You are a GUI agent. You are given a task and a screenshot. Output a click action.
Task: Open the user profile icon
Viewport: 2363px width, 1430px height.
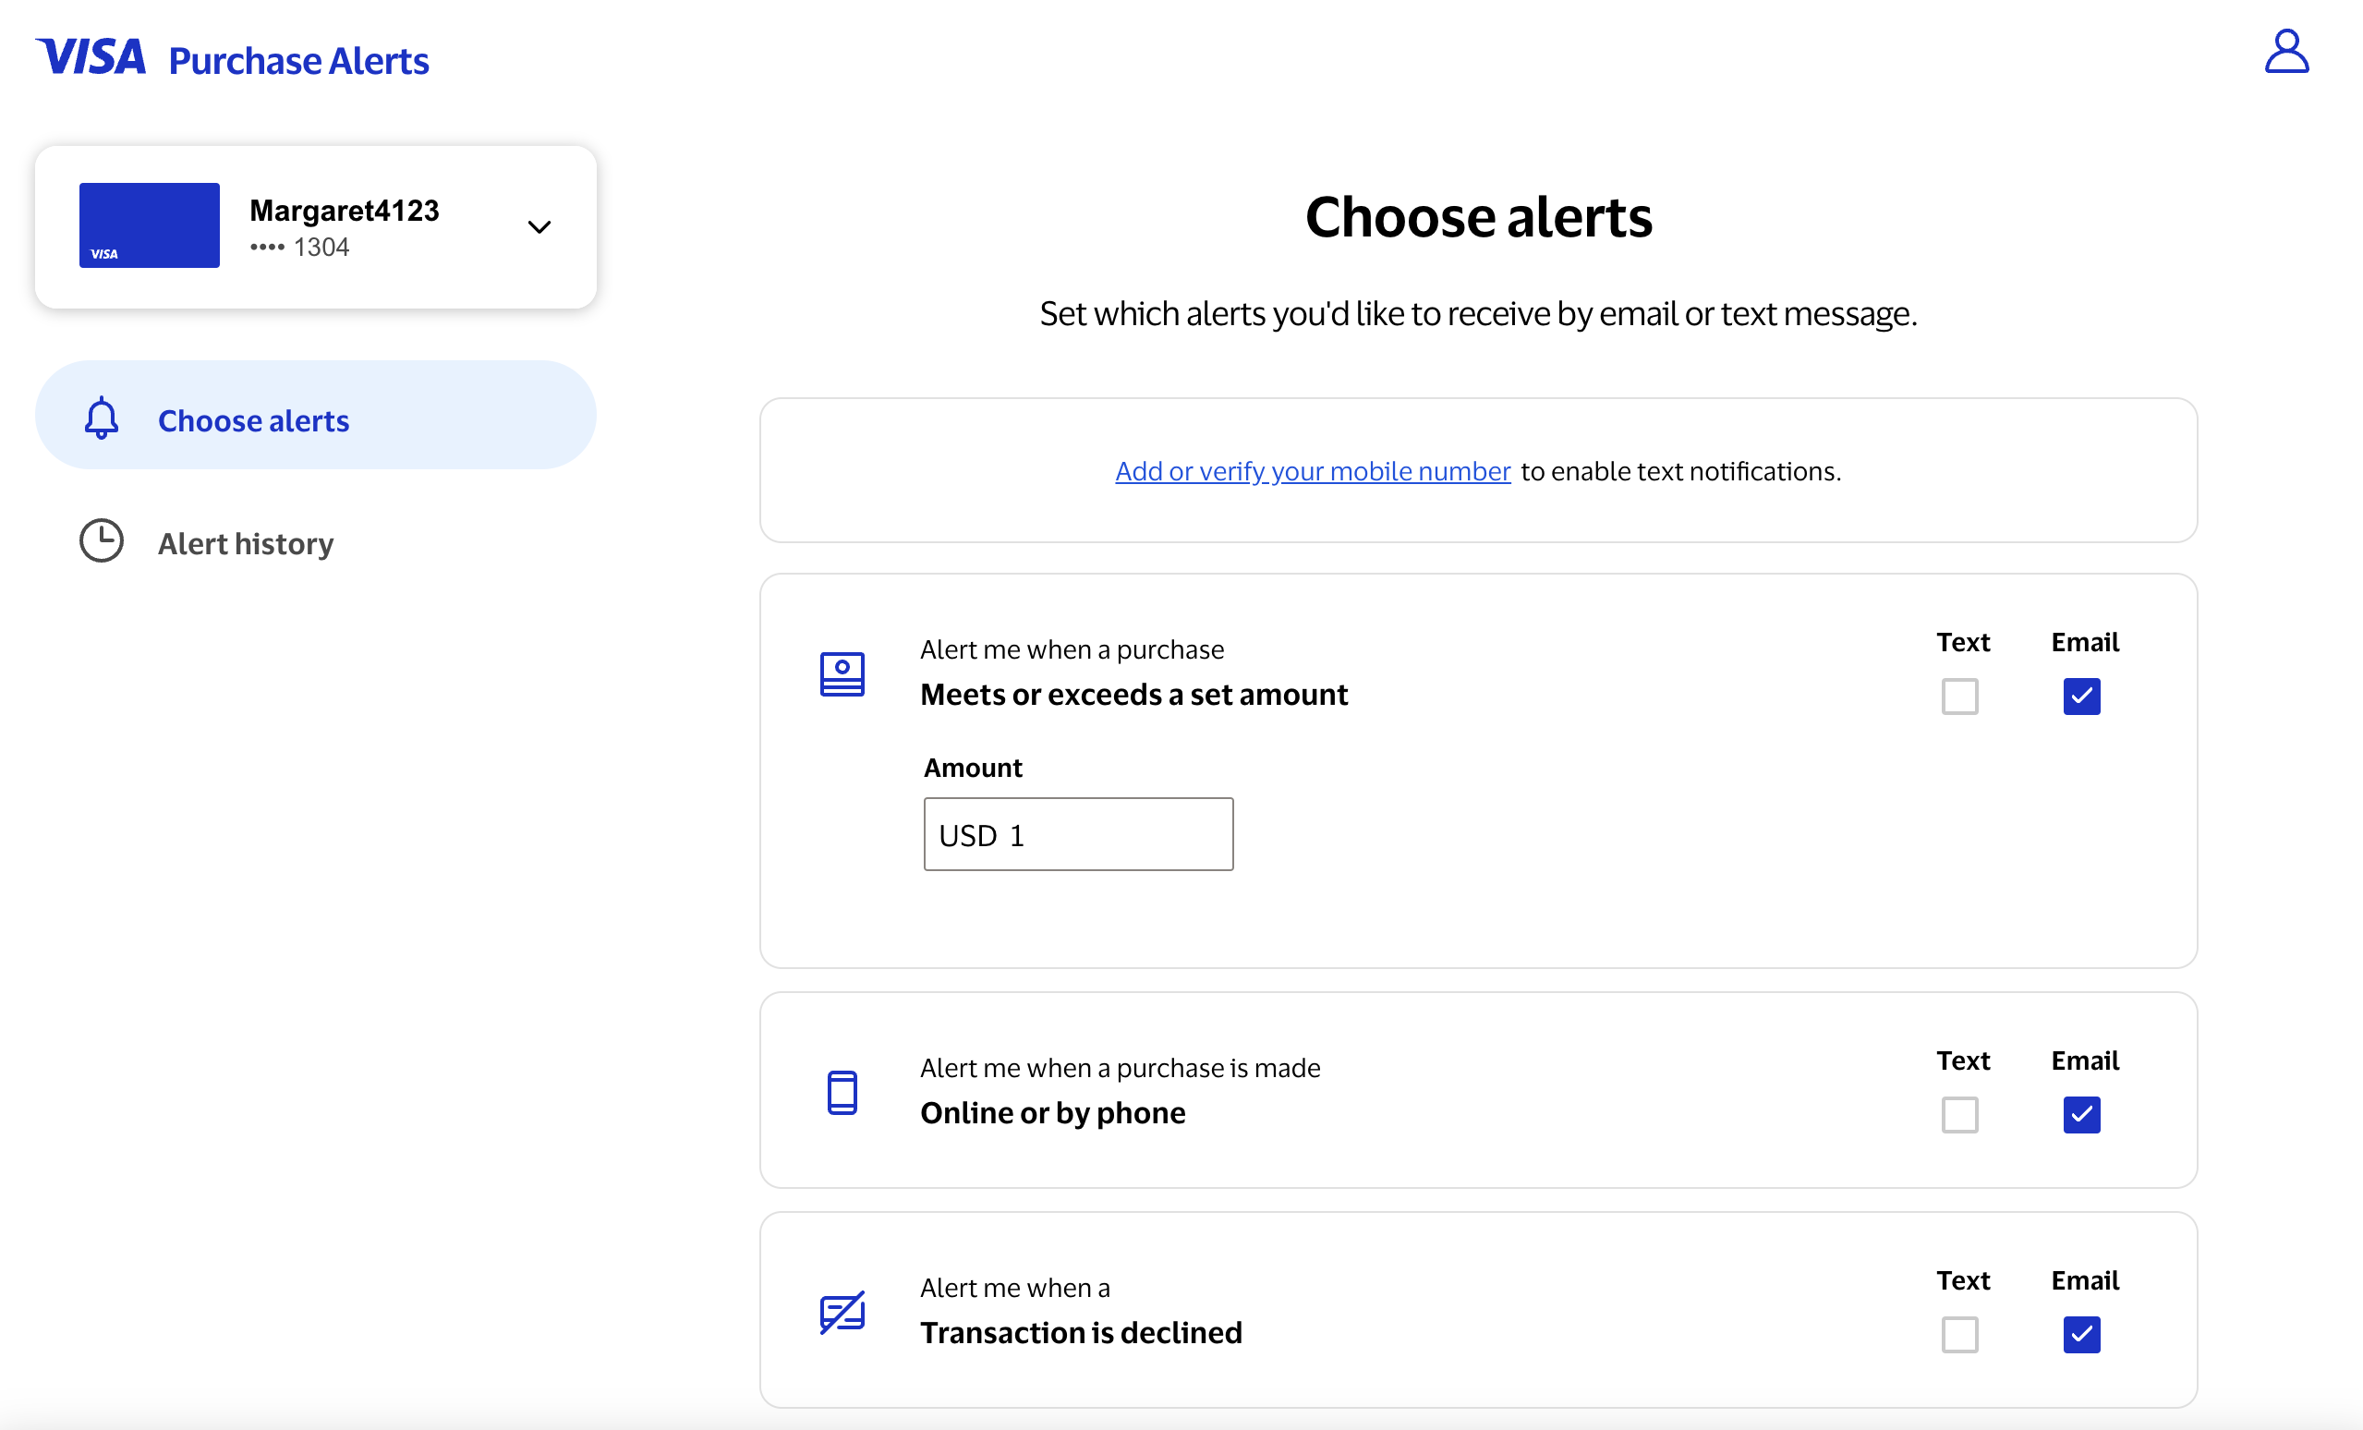tap(2286, 52)
